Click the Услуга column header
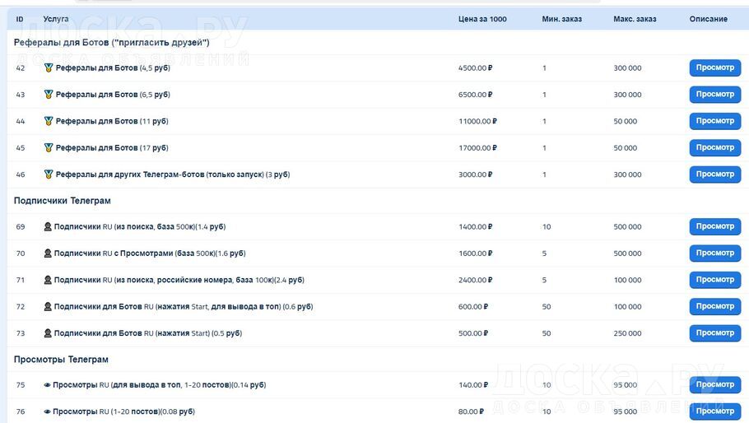This screenshot has height=423, width=749. point(56,19)
